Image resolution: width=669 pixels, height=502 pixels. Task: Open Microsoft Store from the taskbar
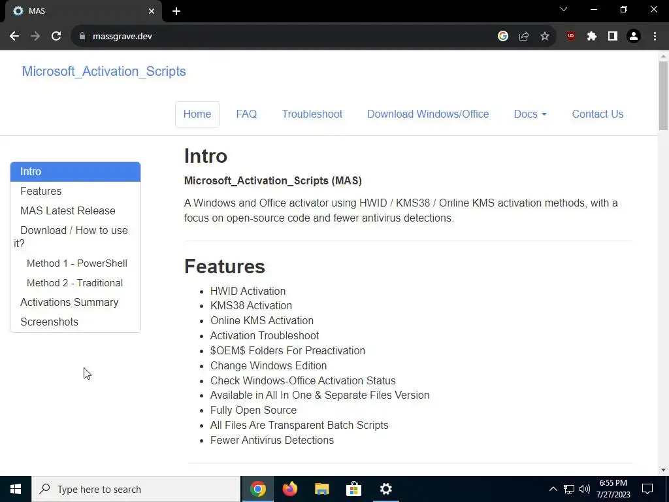tap(353, 489)
